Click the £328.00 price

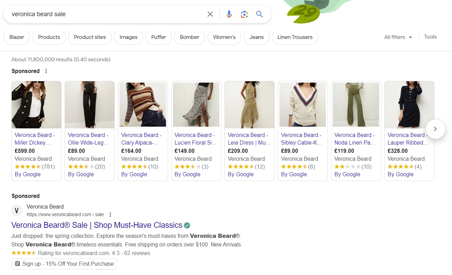(398, 151)
